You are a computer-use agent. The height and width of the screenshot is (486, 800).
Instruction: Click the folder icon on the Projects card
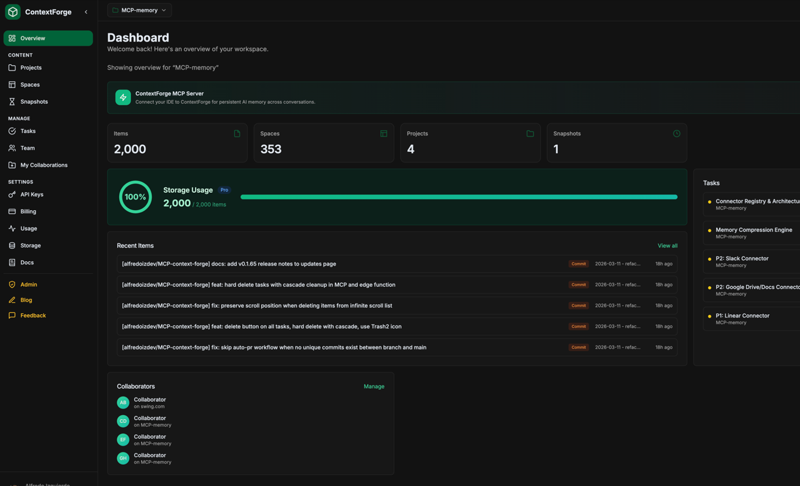[530, 133]
